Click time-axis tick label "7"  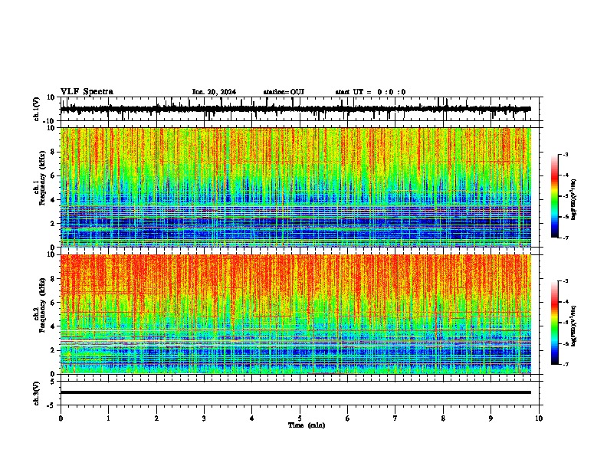395,418
